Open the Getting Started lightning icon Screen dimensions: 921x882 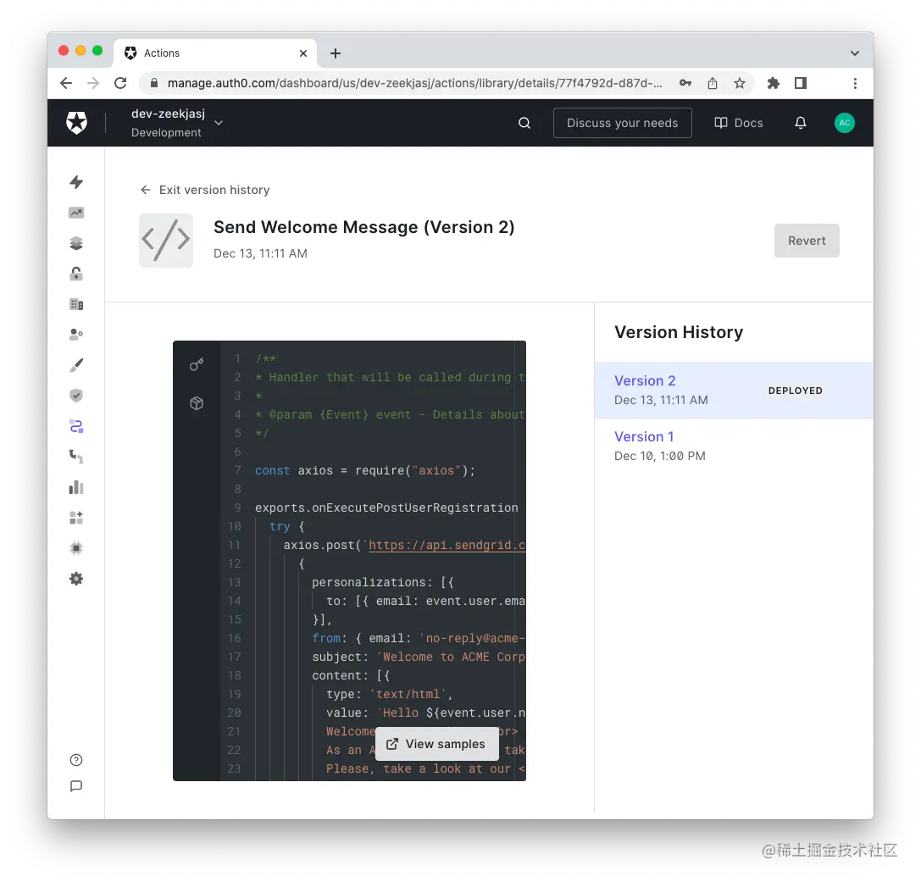tap(76, 182)
